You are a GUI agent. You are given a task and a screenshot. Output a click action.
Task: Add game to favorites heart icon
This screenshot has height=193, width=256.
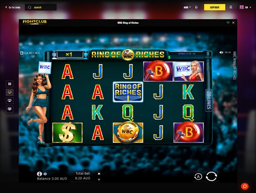[x=228, y=23]
